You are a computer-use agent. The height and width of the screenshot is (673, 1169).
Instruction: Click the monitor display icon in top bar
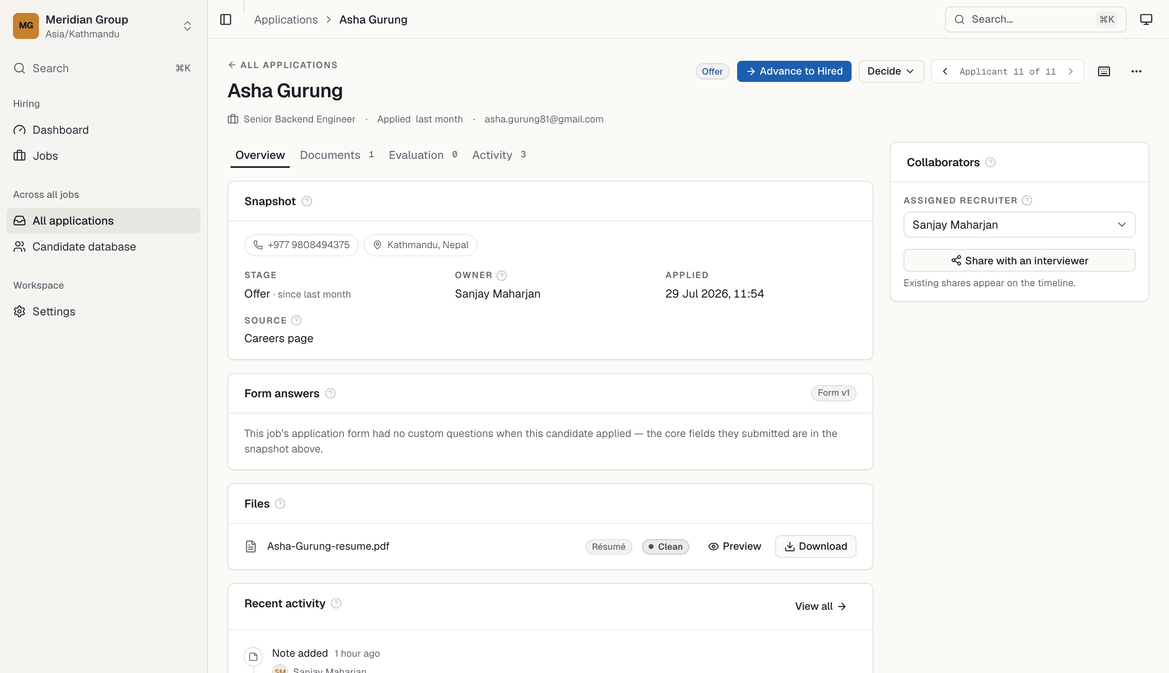[1146, 19]
